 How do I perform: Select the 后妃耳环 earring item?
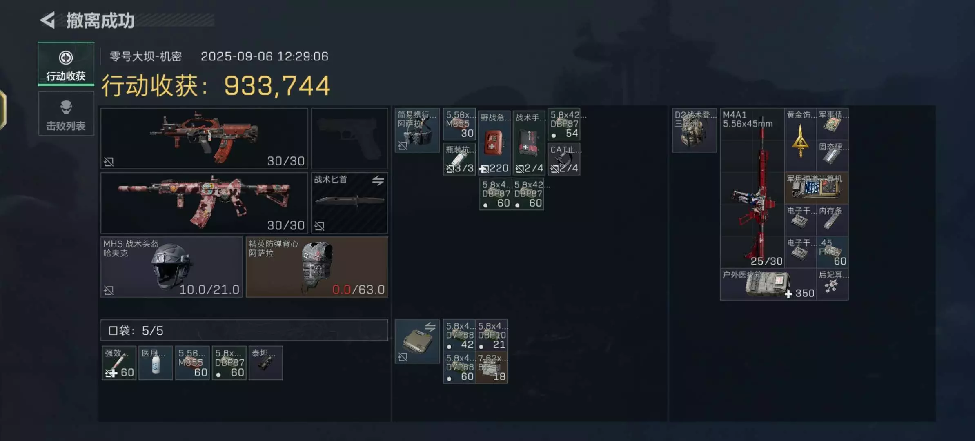tap(832, 284)
